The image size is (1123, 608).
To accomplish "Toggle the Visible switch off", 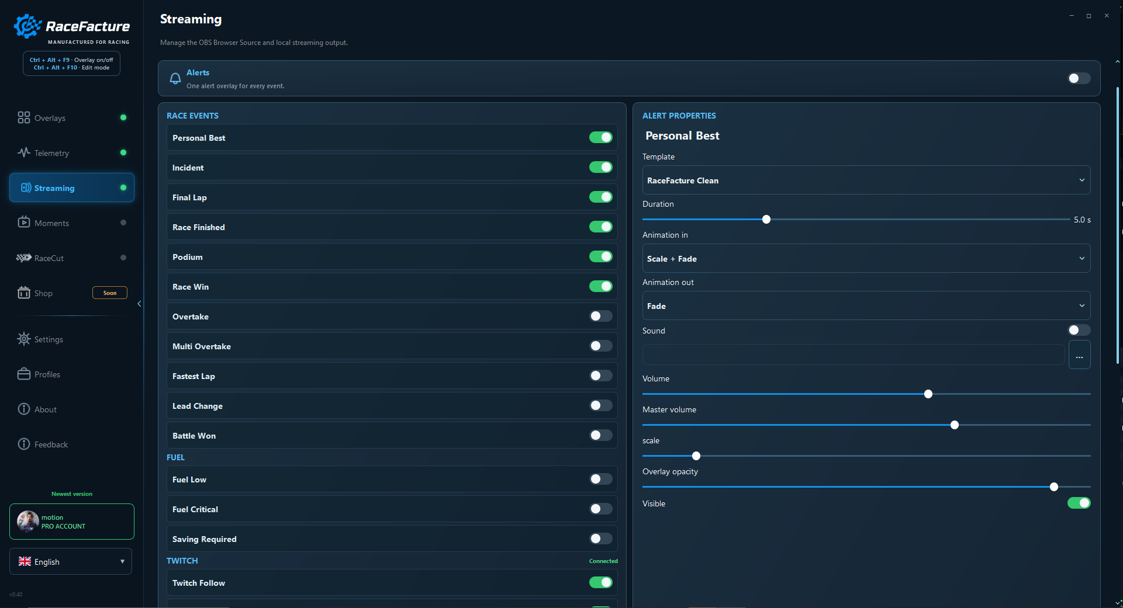I will [x=1079, y=503].
